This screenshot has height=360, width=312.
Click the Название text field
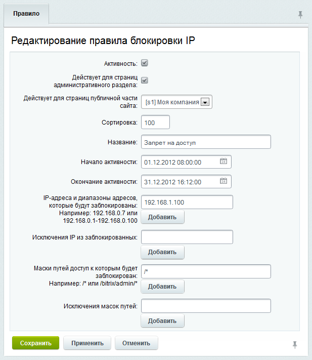click(x=206, y=143)
